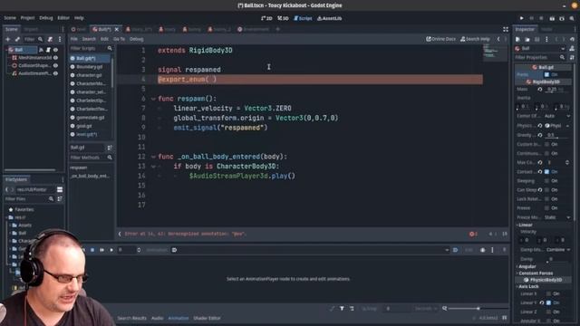Toggle Linear X axis lock checkbox

pyautogui.click(x=549, y=293)
